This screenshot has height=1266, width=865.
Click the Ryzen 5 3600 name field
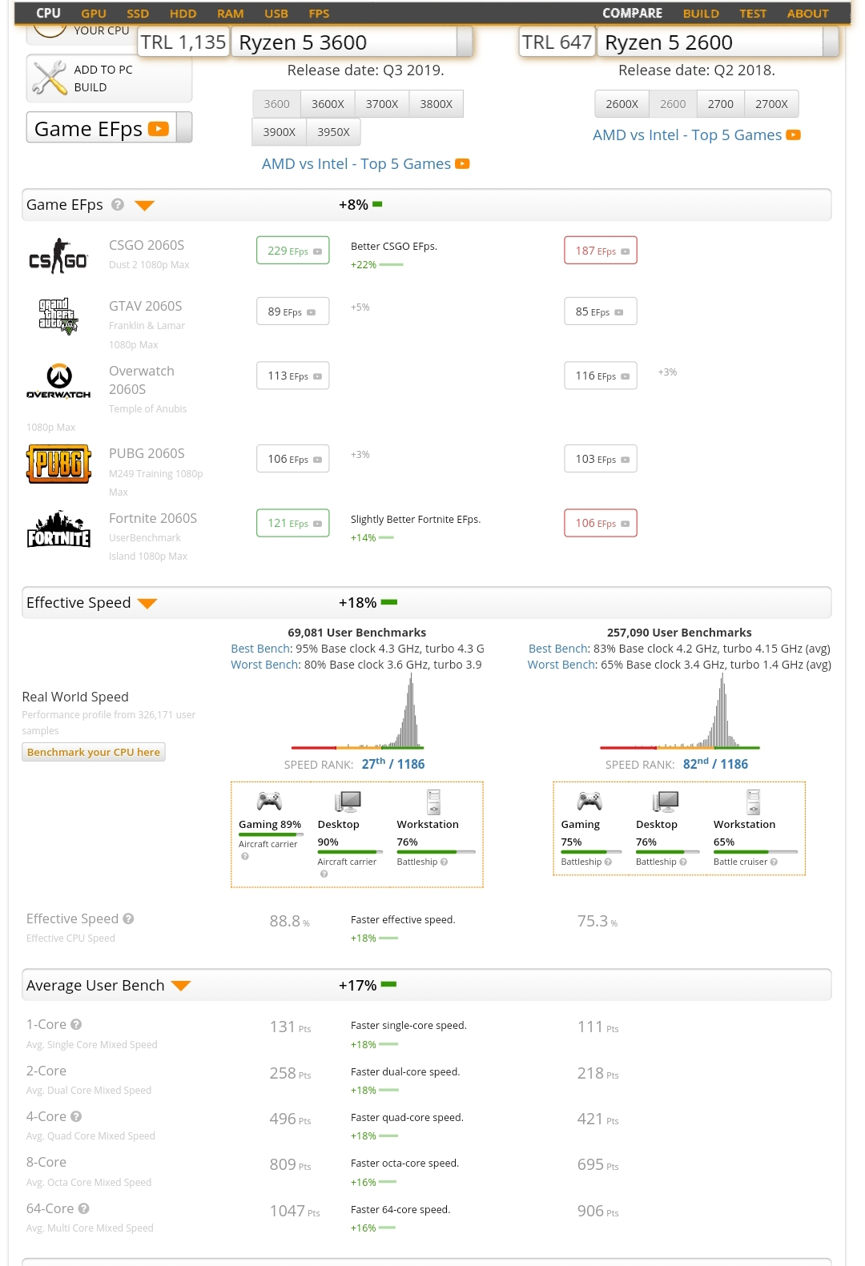[x=344, y=42]
